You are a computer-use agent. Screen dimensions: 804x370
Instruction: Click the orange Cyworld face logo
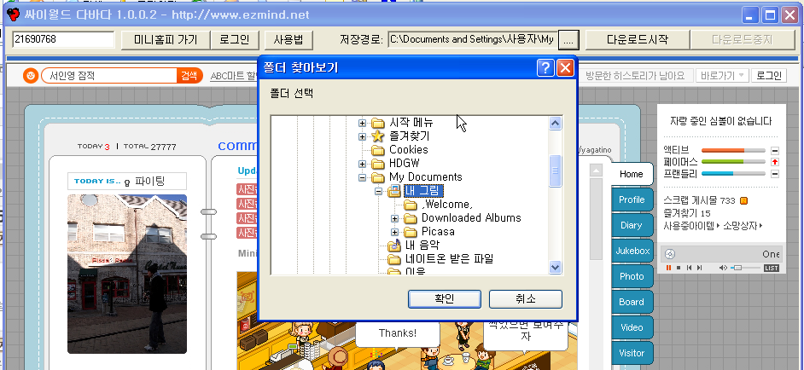point(32,76)
